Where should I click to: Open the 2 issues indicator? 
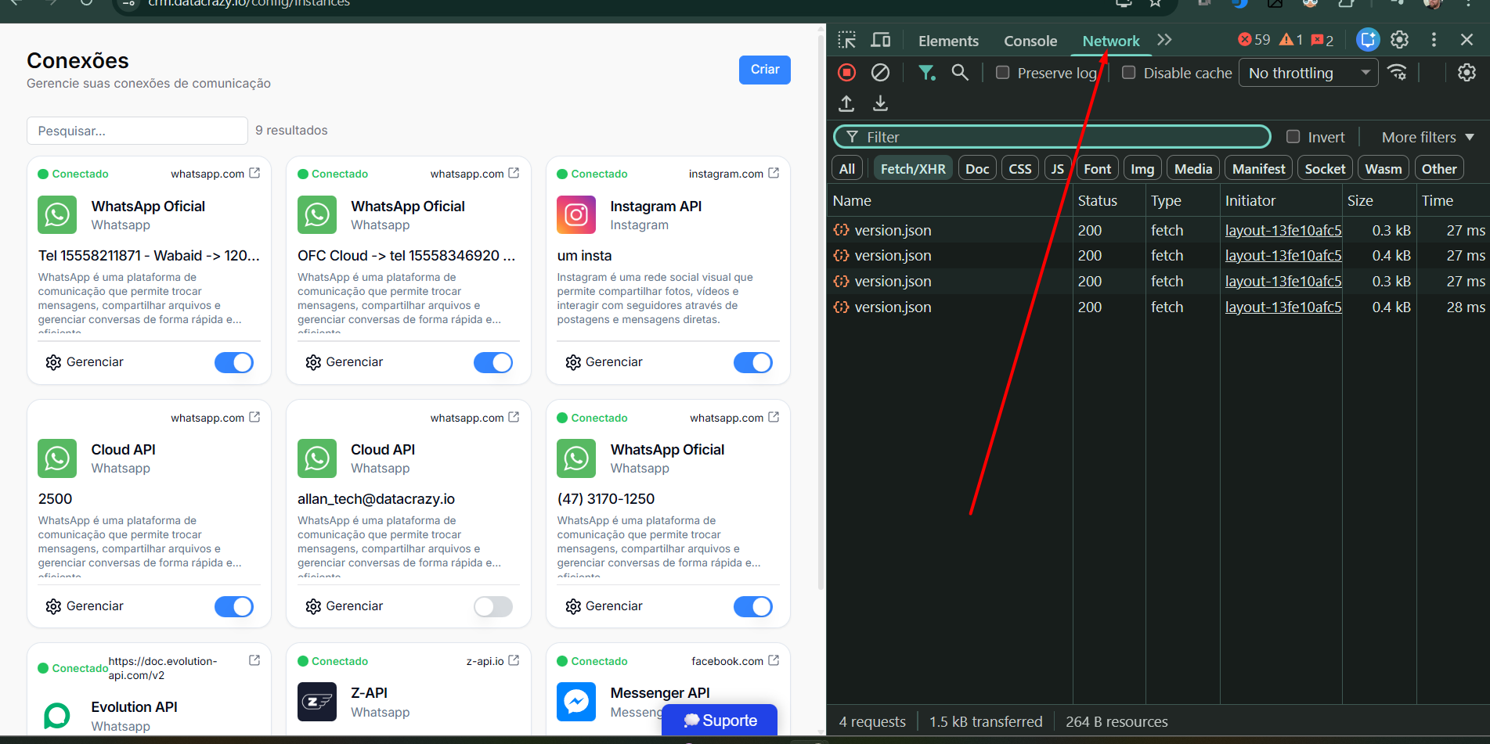click(1322, 40)
